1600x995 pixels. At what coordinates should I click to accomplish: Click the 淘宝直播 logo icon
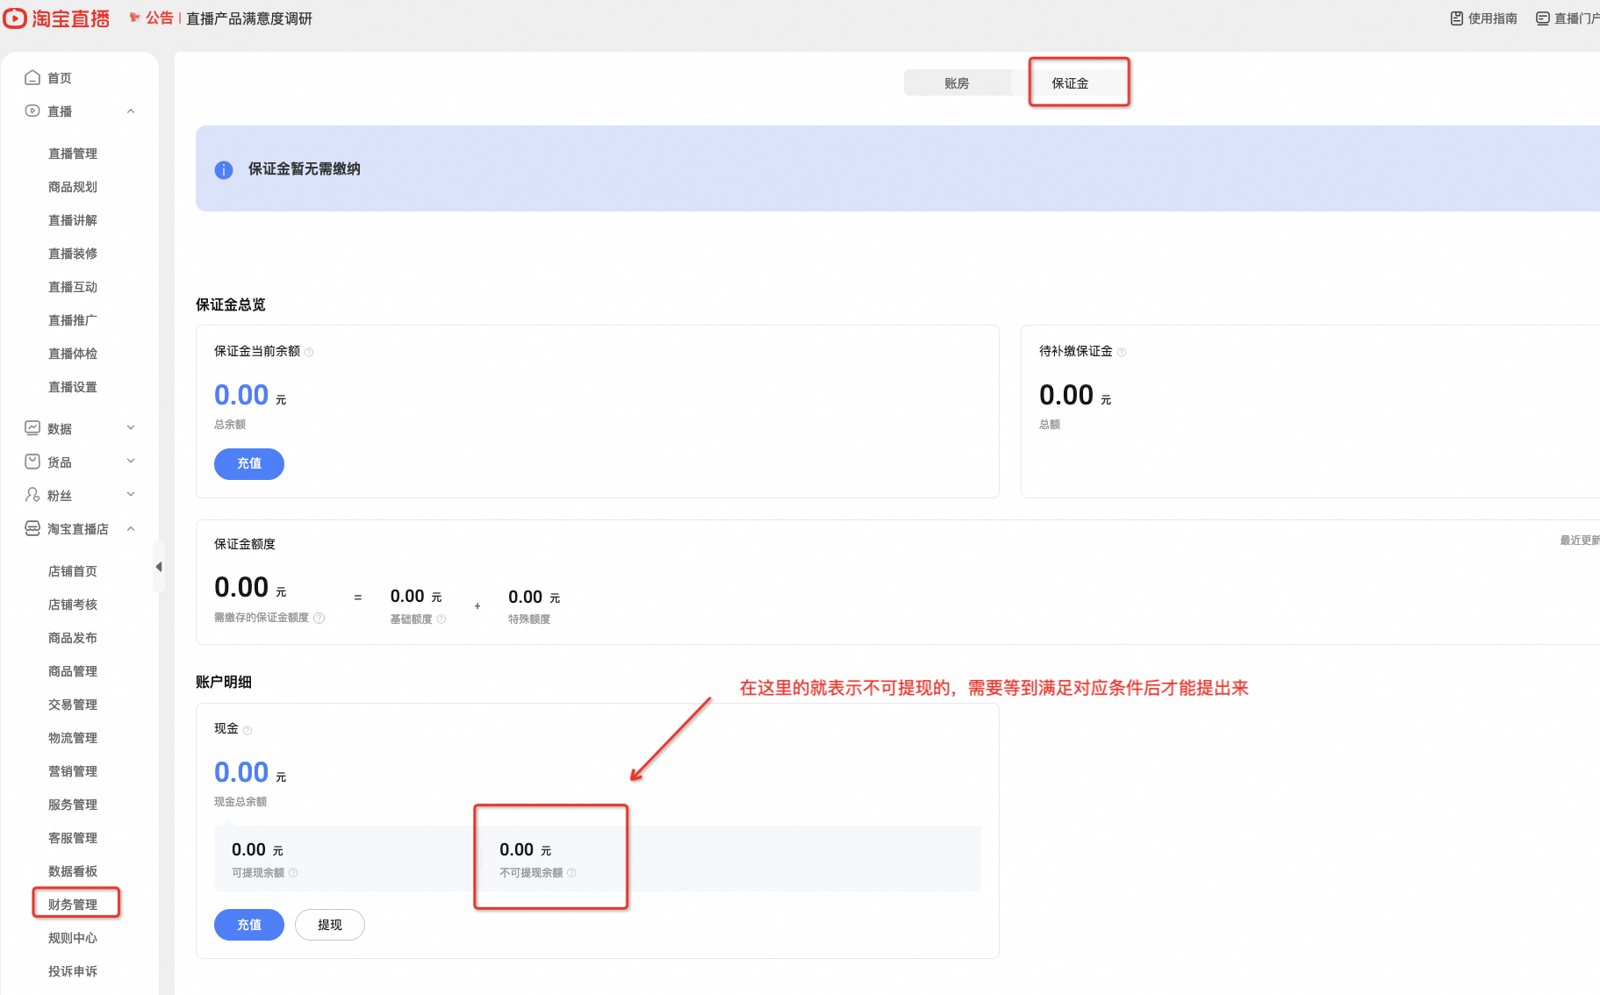click(15, 18)
